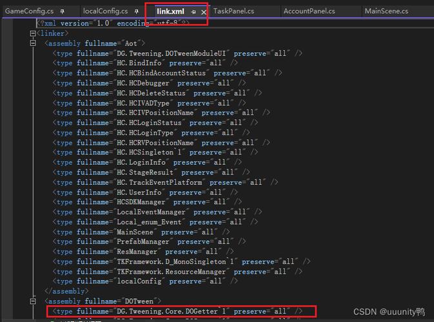This screenshot has width=434, height=322.
Task: Click the HC.HCIVADType type name
Action: 143,103
